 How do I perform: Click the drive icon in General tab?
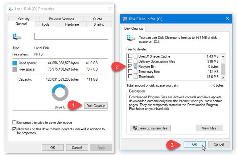16,36
